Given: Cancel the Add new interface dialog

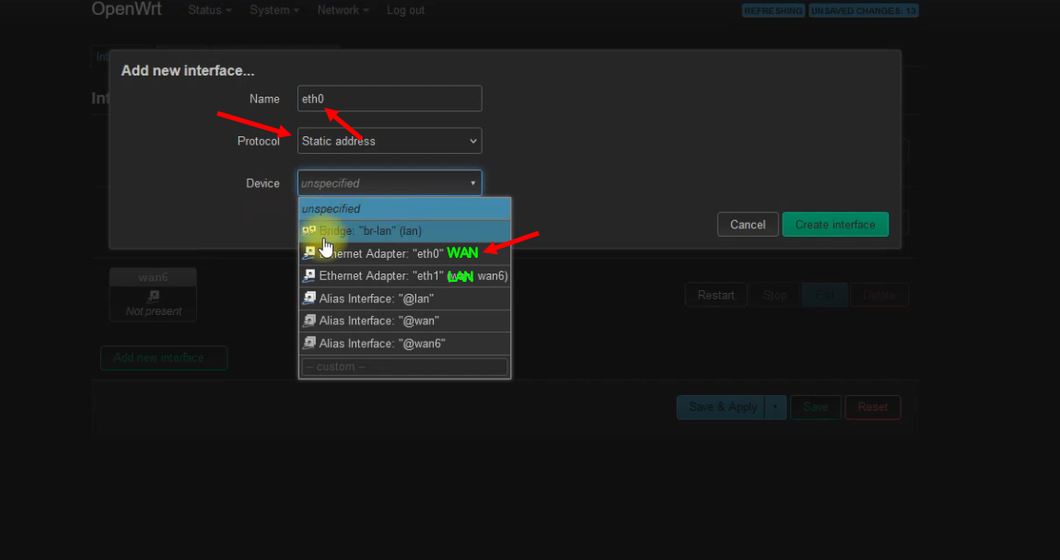Looking at the screenshot, I should point(748,225).
